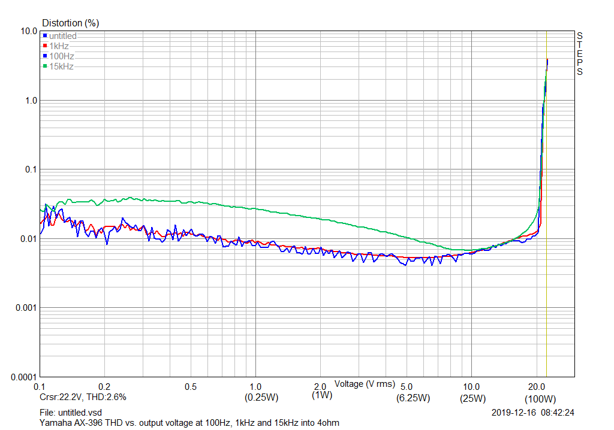Click the '2019-12-16 08:42:24' timestamp
The height and width of the screenshot is (430, 614).
pos(532,413)
